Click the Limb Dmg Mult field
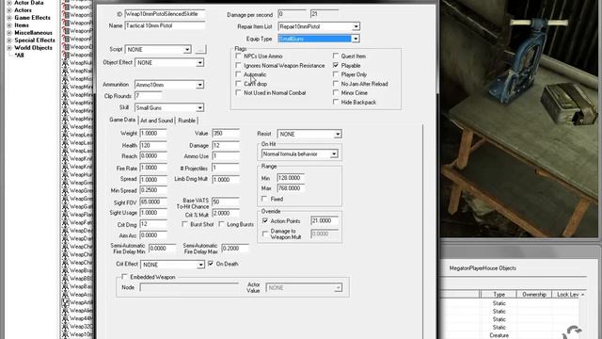The height and width of the screenshot is (339, 602). pos(226,180)
